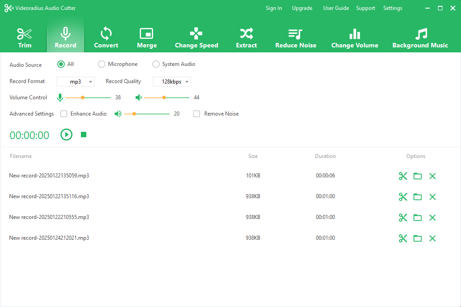Image resolution: width=461 pixels, height=307 pixels.
Task: Start recording with the play button
Action: (66, 135)
